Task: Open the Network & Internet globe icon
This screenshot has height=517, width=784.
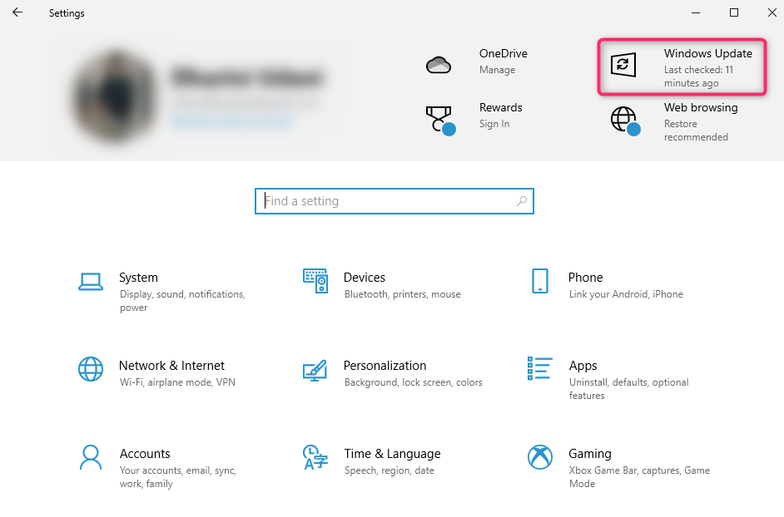Action: point(90,369)
